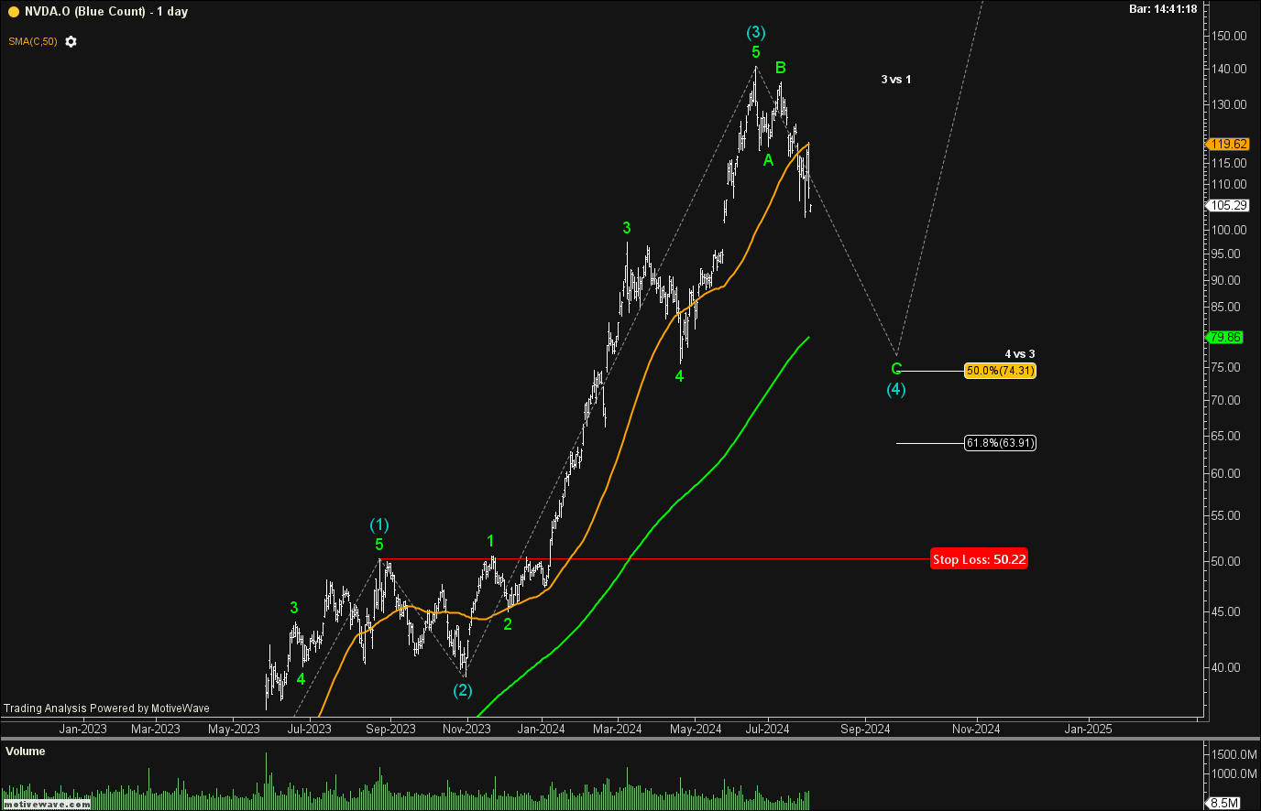Click 140.00 on the price axis
Image resolution: width=1261 pixels, height=811 pixels.
pyautogui.click(x=1229, y=69)
